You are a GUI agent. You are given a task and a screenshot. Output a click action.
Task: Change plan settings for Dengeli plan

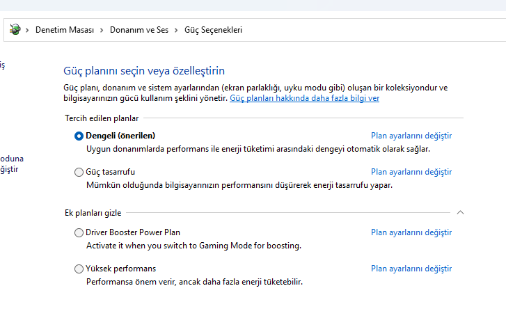pyautogui.click(x=411, y=136)
